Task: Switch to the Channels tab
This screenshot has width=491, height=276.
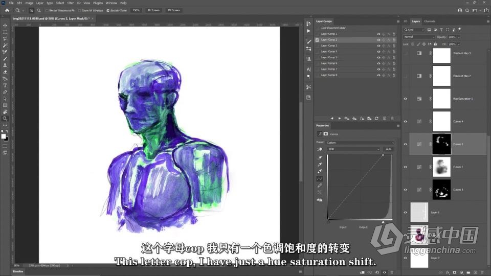Action: (x=429, y=21)
